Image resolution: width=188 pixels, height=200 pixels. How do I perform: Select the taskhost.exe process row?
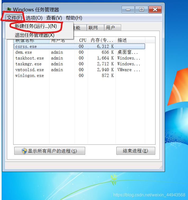[x=79, y=58]
